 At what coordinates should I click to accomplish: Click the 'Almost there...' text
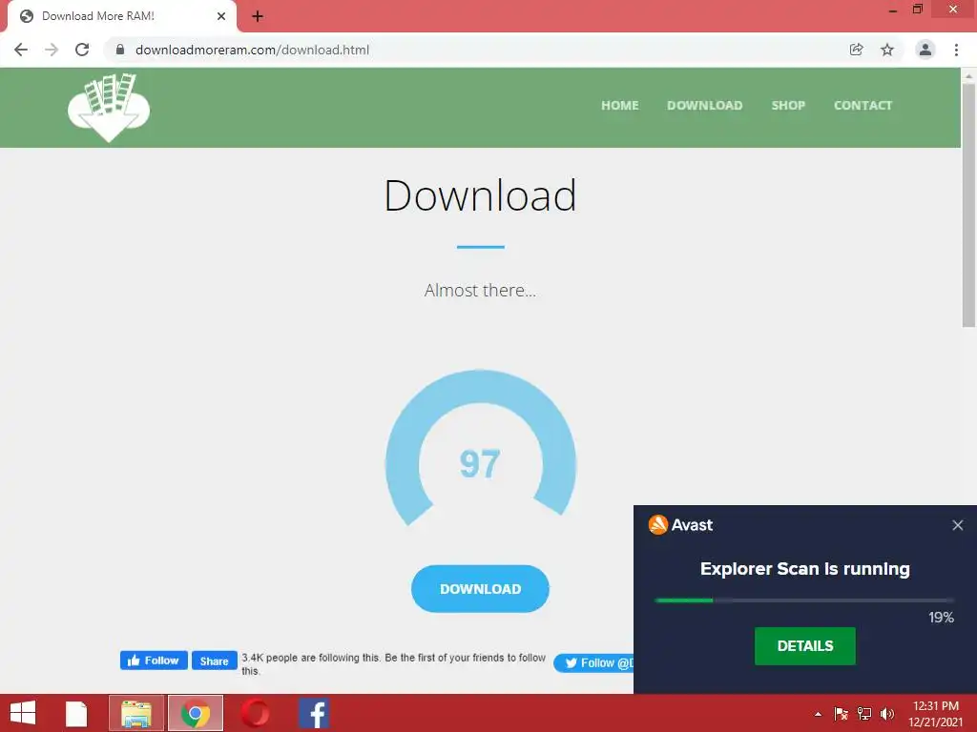[481, 290]
